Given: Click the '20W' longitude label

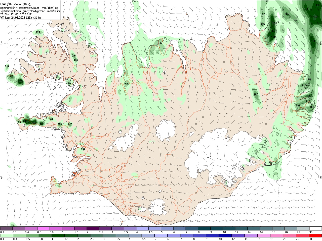Looking at the screenshot, I should pyautogui.click(x=134, y=1).
